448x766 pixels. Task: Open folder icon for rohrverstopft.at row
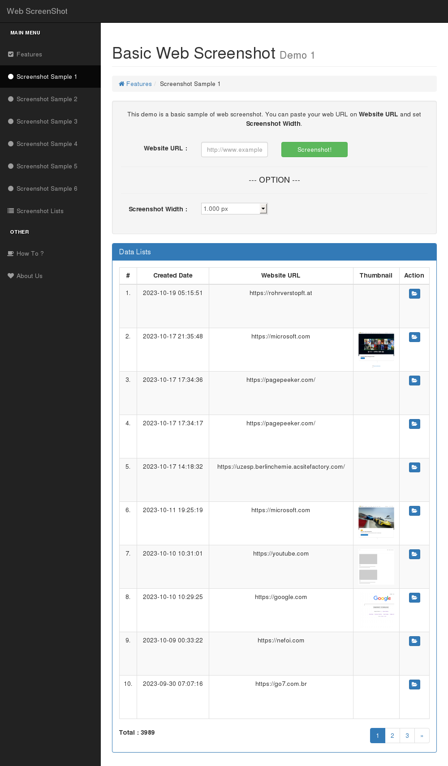click(414, 294)
